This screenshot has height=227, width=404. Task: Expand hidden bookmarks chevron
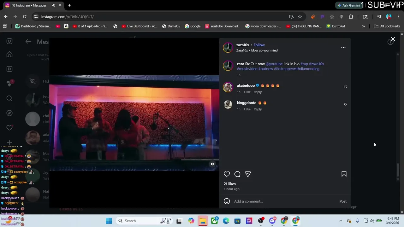363,26
